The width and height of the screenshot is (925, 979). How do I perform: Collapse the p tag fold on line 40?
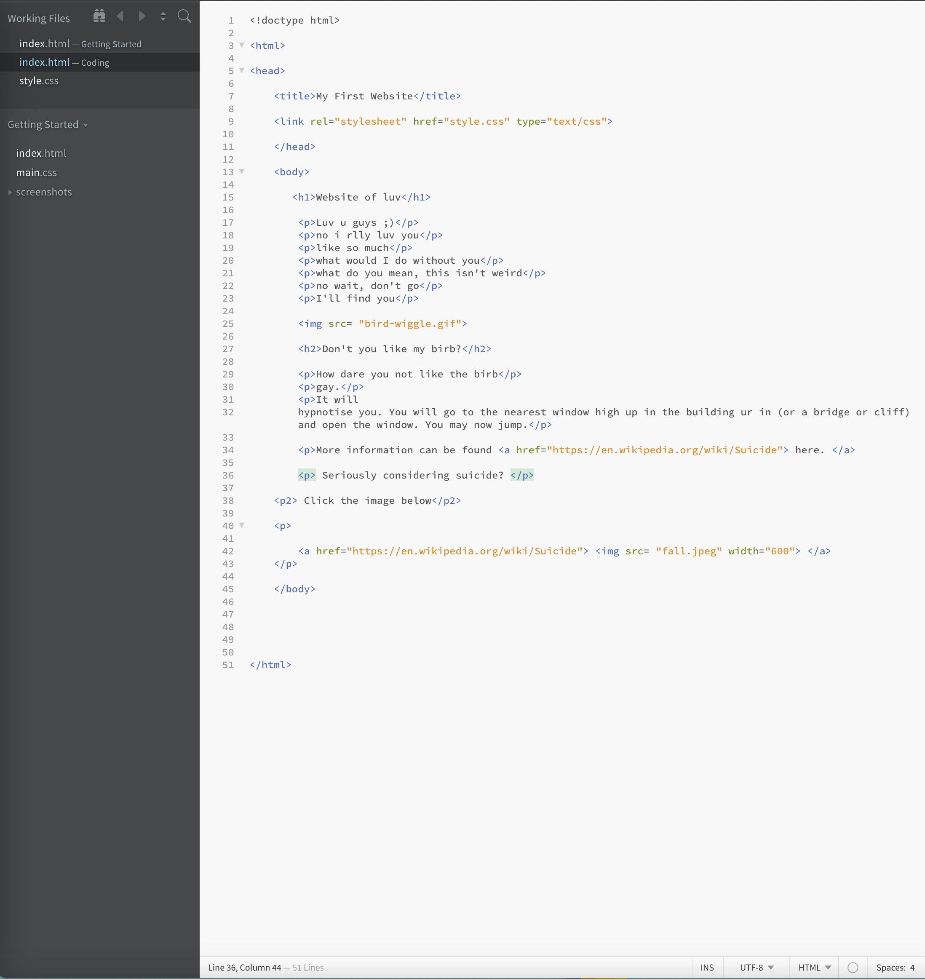[x=242, y=525]
